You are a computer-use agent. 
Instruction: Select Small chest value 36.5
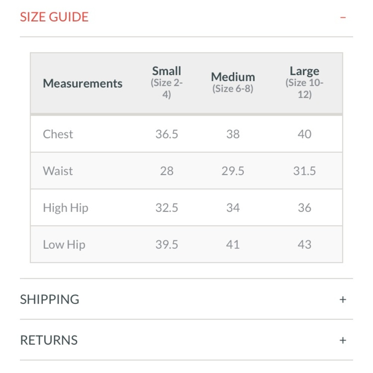coord(167,134)
